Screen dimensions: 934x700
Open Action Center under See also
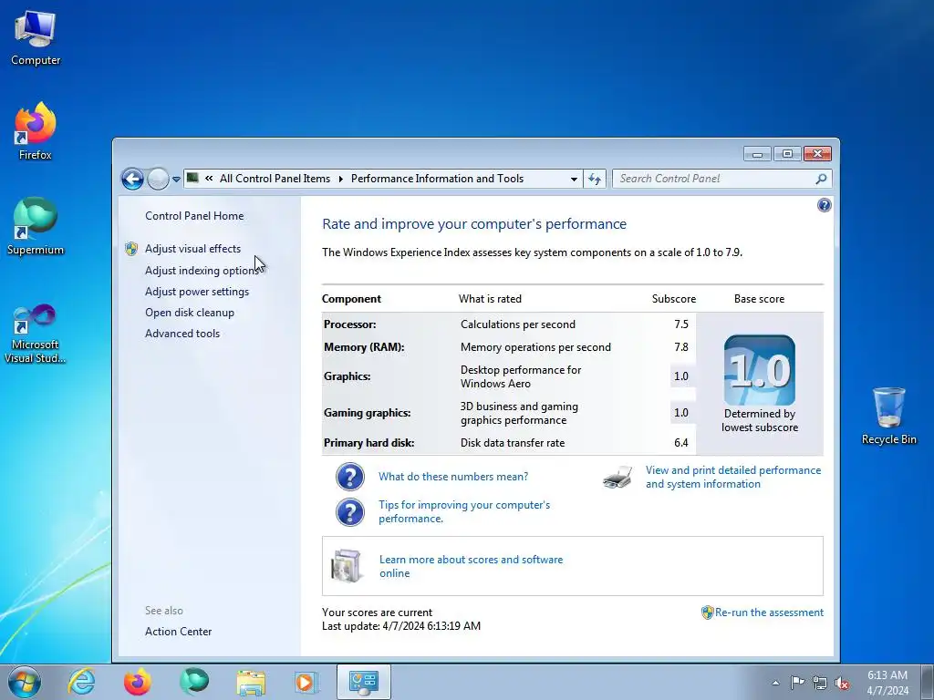[x=178, y=632]
